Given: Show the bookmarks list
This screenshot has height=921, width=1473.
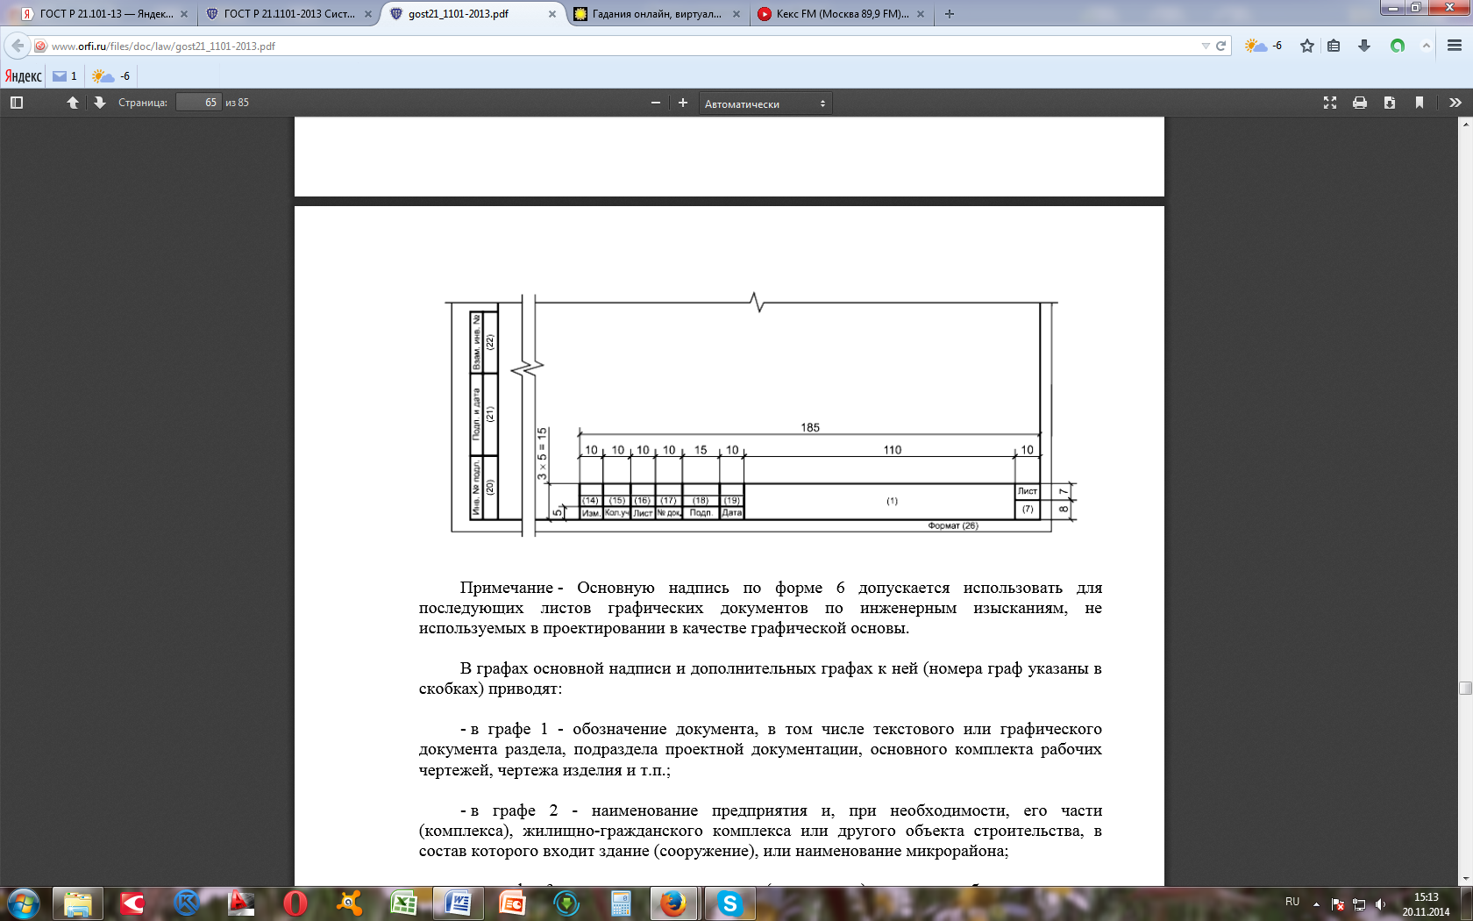Looking at the screenshot, I should click(x=1334, y=46).
